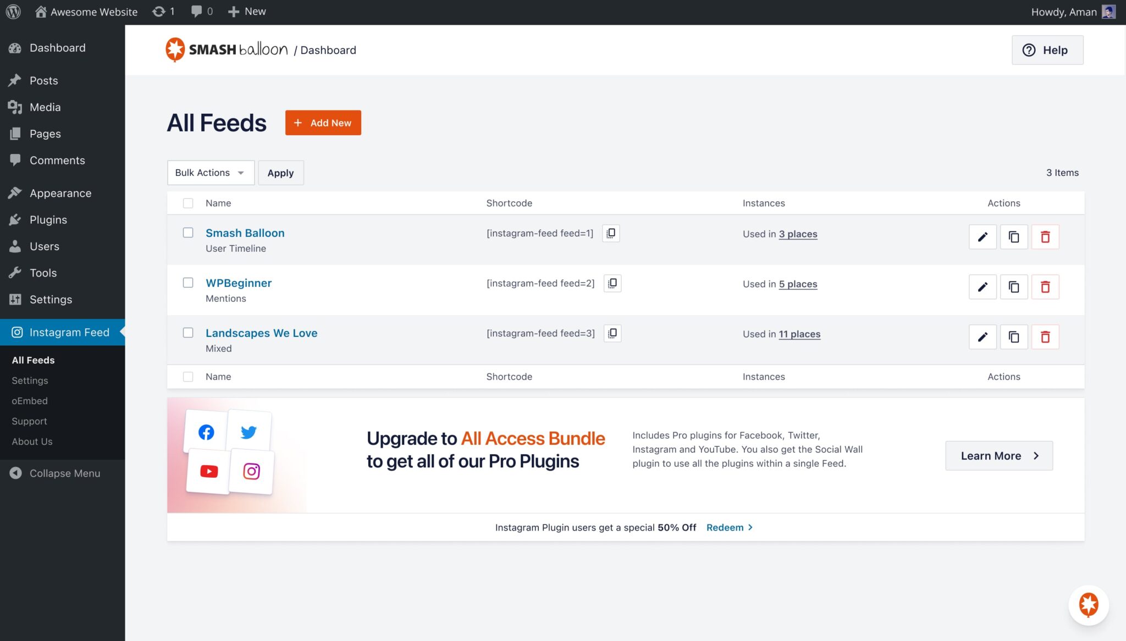Select the WPBeginner feed checkbox
This screenshot has height=641, width=1126.
[188, 283]
